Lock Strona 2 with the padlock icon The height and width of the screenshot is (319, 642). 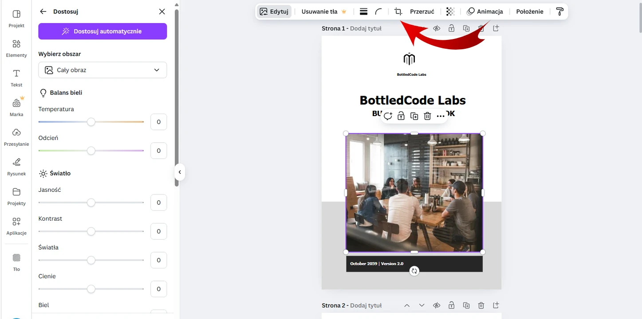tap(451, 305)
